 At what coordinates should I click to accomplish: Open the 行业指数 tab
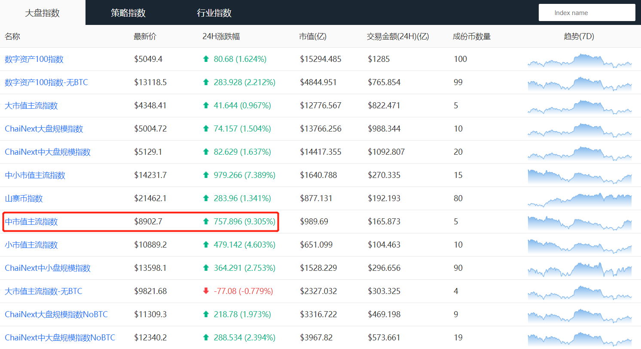click(214, 13)
